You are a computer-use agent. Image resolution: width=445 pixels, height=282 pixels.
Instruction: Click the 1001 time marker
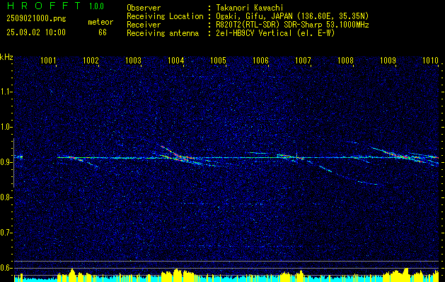48,61
